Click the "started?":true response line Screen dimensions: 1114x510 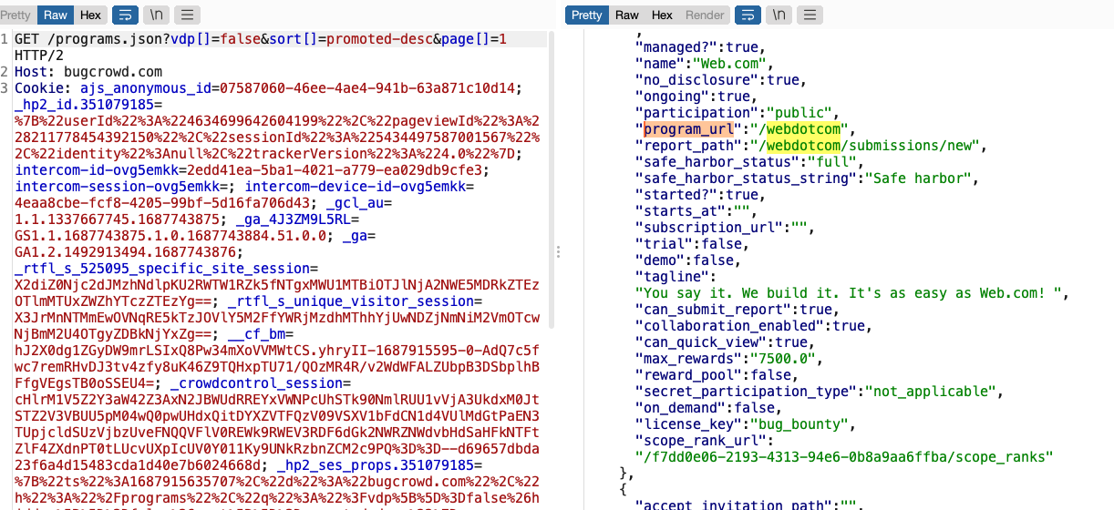tap(700, 195)
